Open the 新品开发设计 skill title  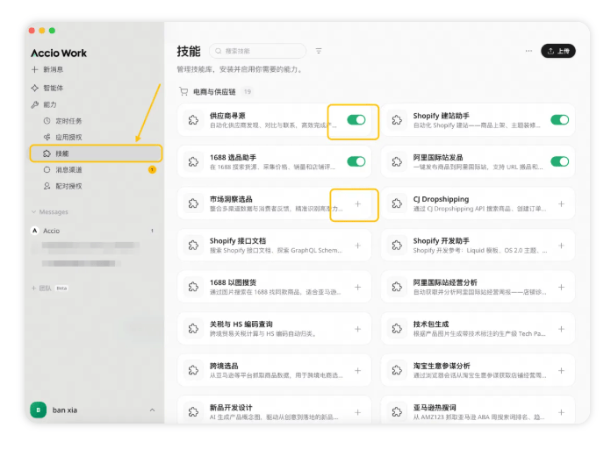point(231,408)
